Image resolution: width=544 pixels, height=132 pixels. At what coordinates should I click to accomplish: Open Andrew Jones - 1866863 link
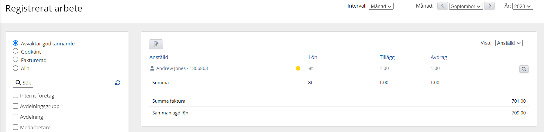(182, 68)
